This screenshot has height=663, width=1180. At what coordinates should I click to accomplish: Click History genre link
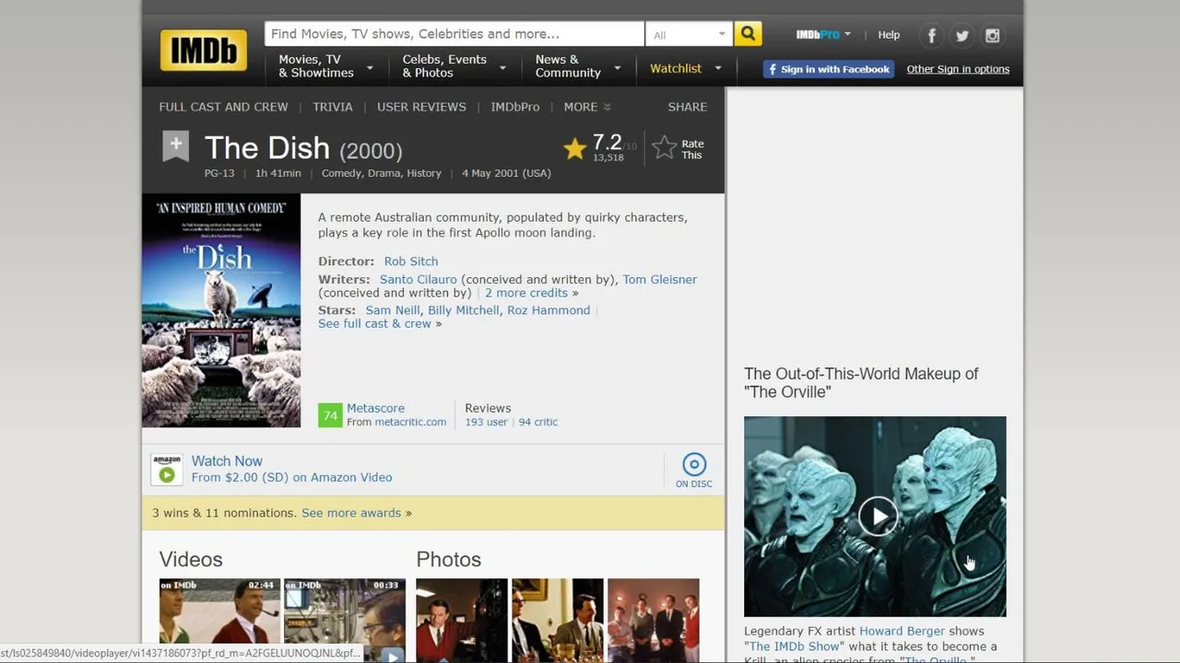(x=424, y=173)
